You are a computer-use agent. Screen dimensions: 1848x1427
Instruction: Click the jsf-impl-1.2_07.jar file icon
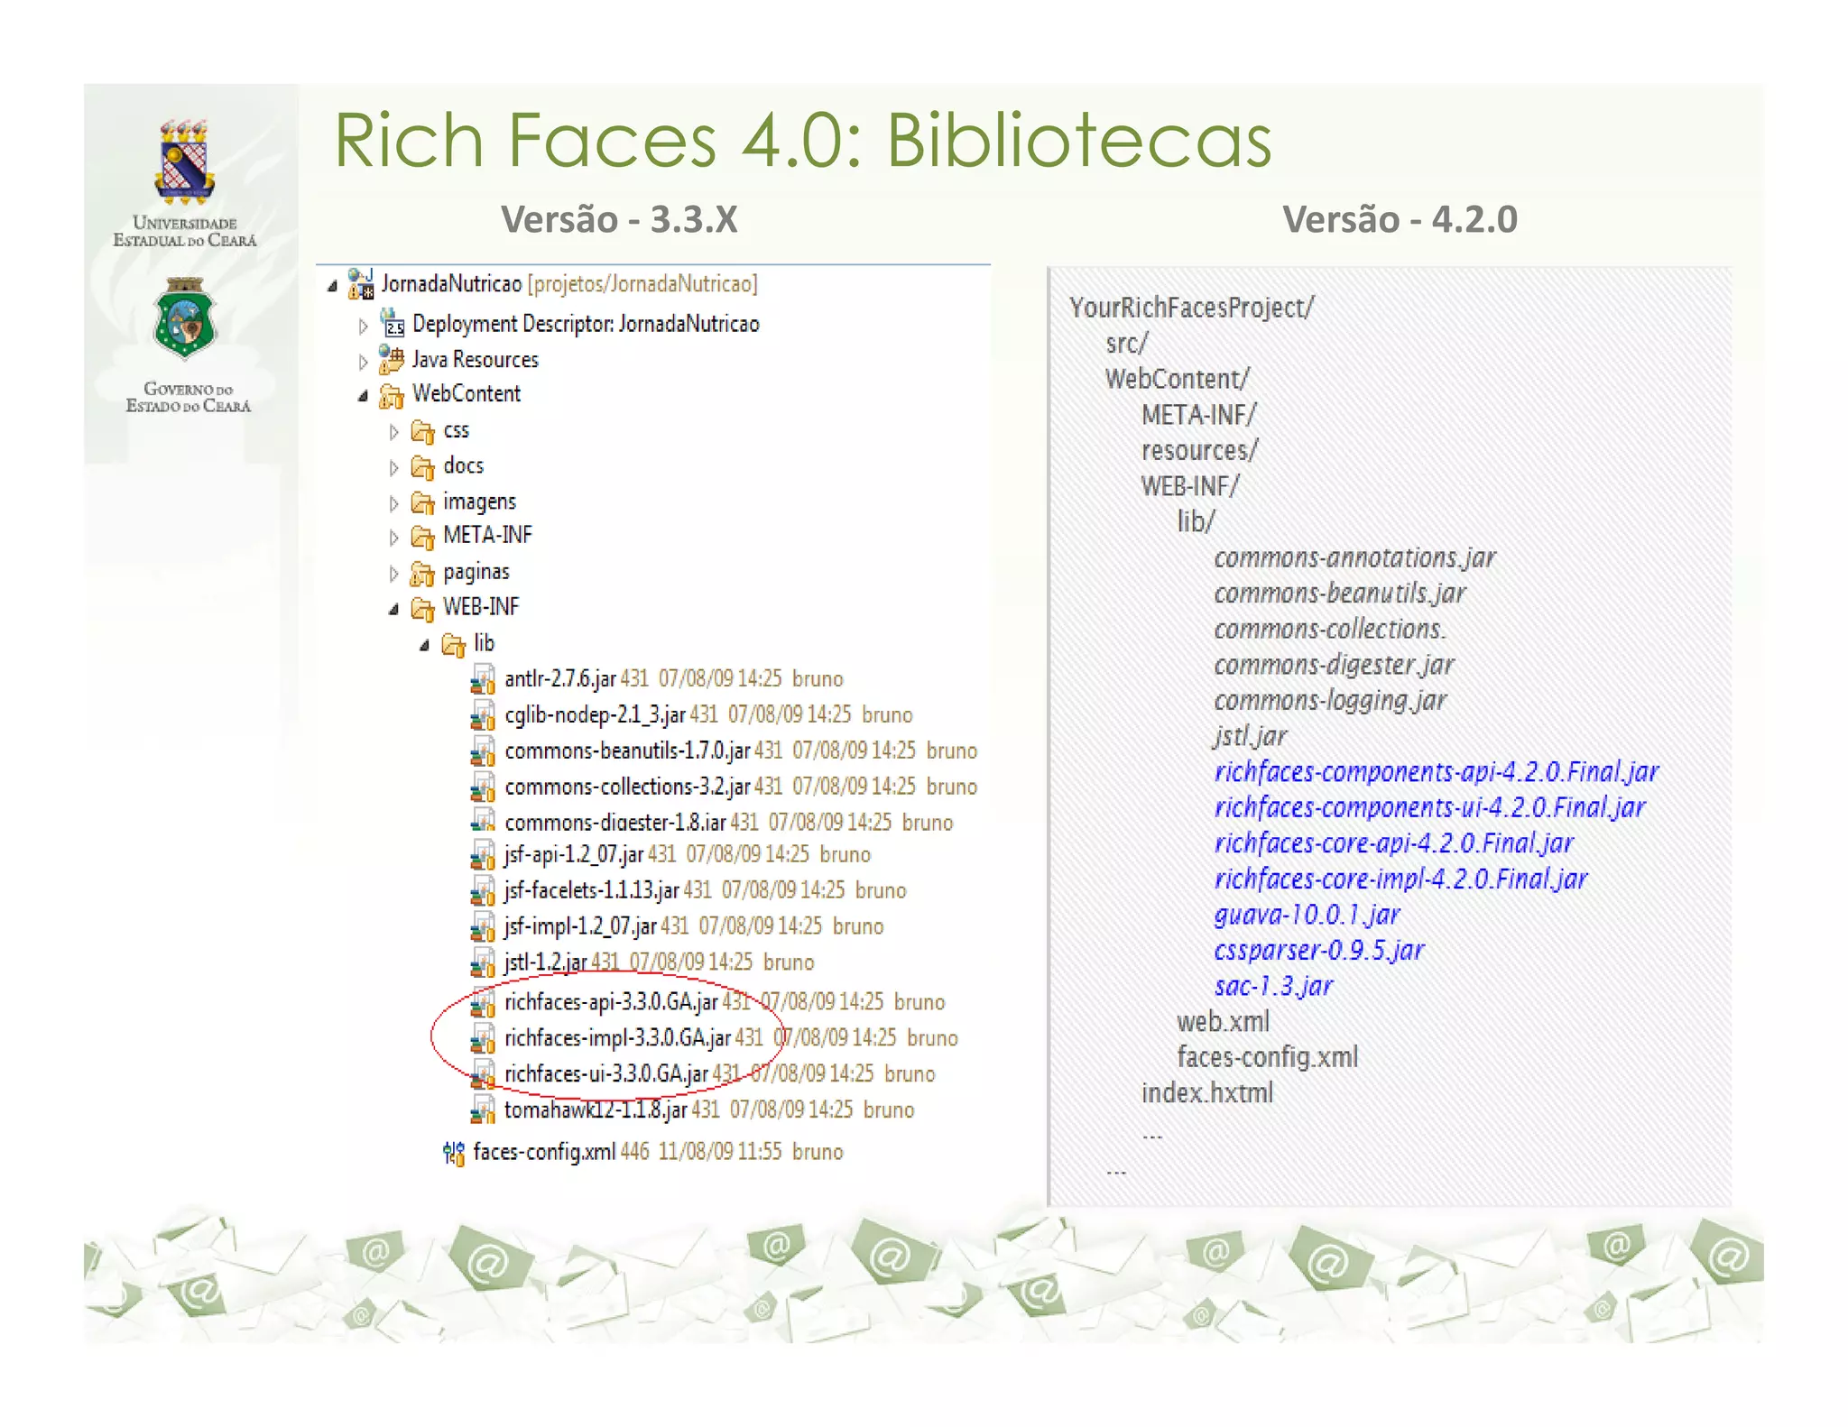pos(483,927)
